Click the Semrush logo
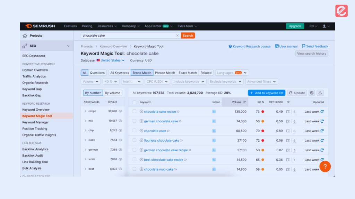Viewport: 355px width, 199px height. 40,26
